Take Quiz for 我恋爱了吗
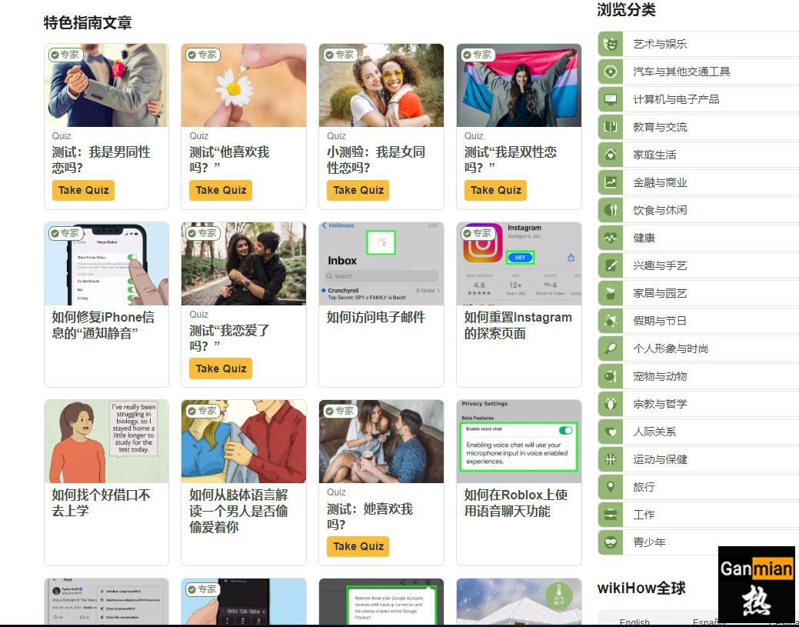Screen dimensions: 799x627 [x=221, y=369]
